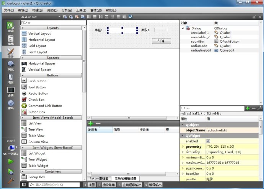The image size is (264, 189).
Task: Expand the geometry property
Action: 183,147
